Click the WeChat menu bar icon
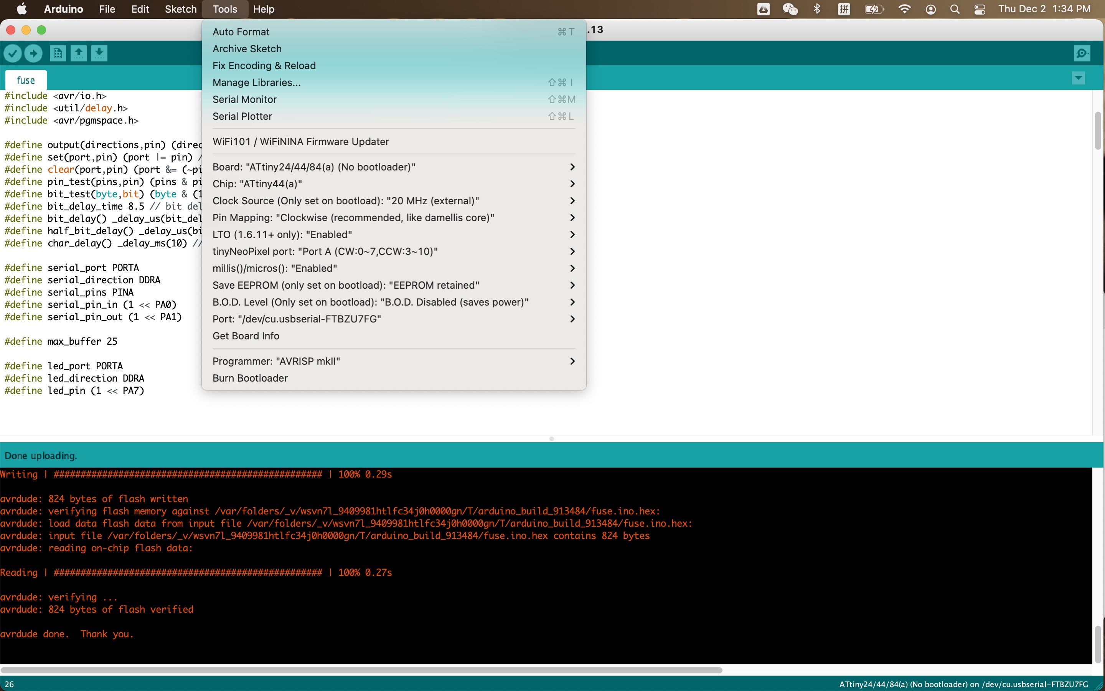This screenshot has height=691, width=1105. pyautogui.click(x=790, y=9)
